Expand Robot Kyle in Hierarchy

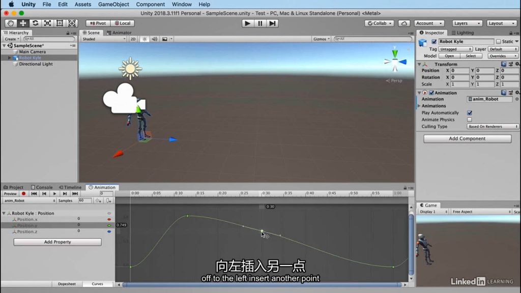coord(10,58)
